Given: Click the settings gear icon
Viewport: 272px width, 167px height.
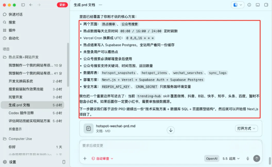Looking at the screenshot, I should pyautogui.click(x=5, y=162).
